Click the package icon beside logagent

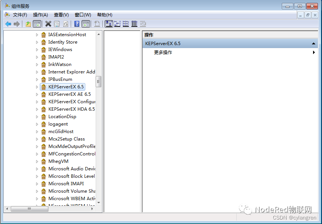44,124
